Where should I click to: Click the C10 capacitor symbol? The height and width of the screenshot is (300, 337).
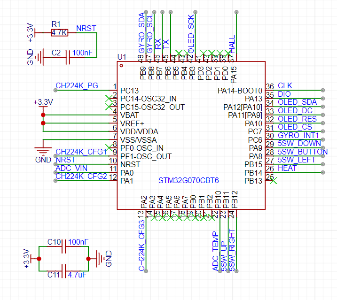pyautogui.click(x=63, y=246)
